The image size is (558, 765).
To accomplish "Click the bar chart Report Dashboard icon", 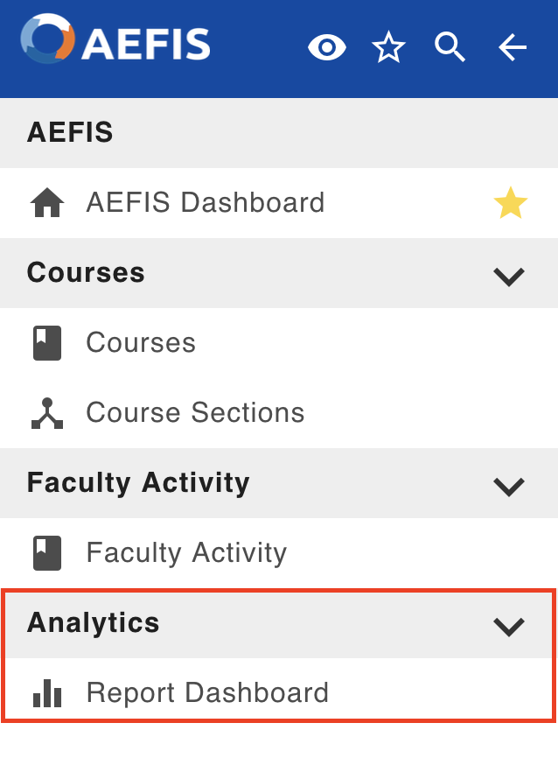I will point(47,693).
